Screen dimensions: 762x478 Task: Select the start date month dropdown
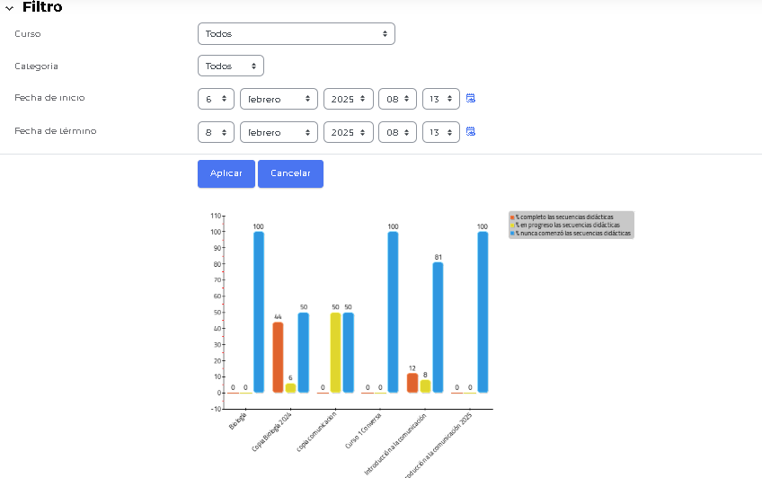(x=279, y=99)
